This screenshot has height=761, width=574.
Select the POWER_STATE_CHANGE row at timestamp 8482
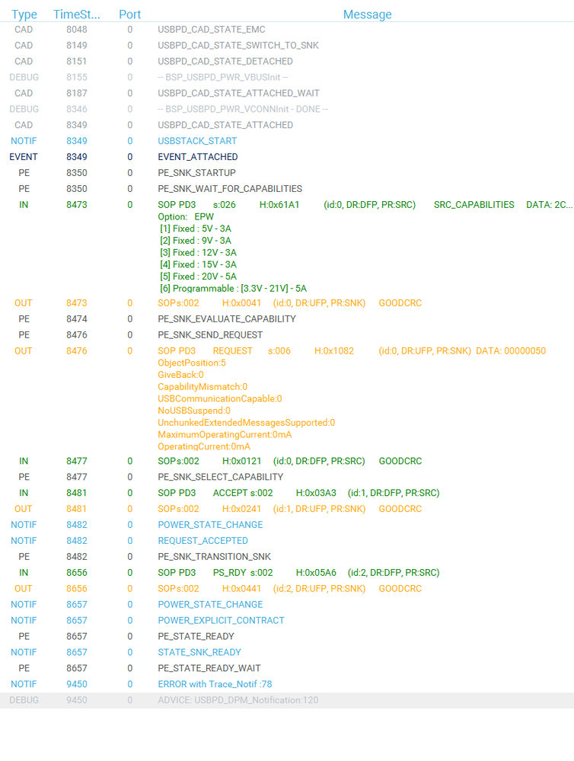pos(287,525)
